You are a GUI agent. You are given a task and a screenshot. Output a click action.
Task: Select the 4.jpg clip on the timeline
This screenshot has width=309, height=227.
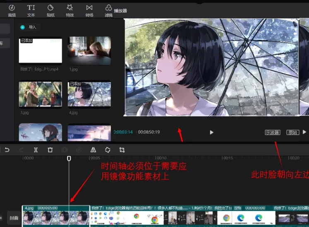tap(56, 216)
